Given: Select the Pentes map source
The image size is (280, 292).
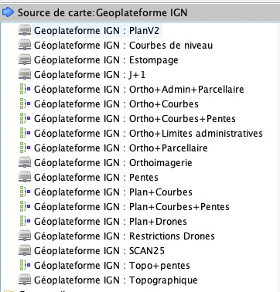Looking at the screenshot, I should click(96, 178).
